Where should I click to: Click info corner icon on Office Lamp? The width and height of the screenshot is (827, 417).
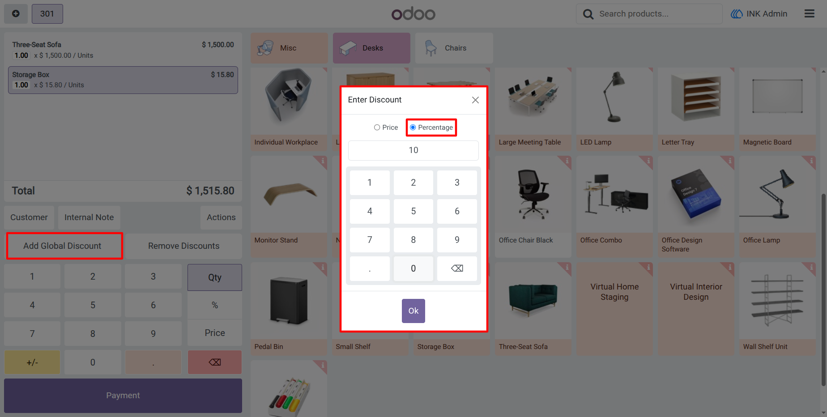pos(811,161)
